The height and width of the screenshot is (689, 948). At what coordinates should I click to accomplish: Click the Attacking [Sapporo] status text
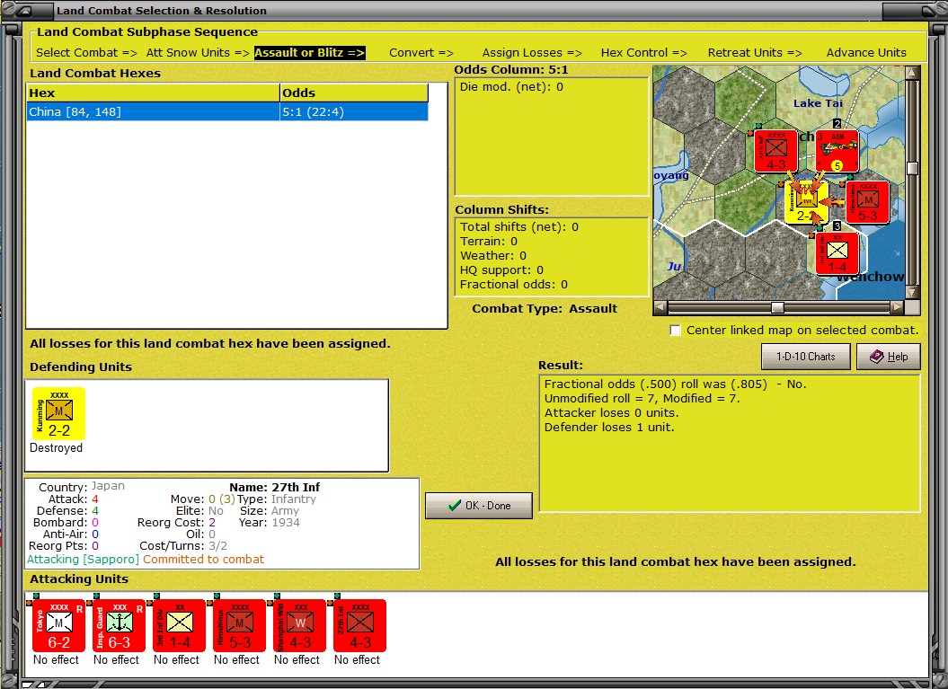point(83,559)
